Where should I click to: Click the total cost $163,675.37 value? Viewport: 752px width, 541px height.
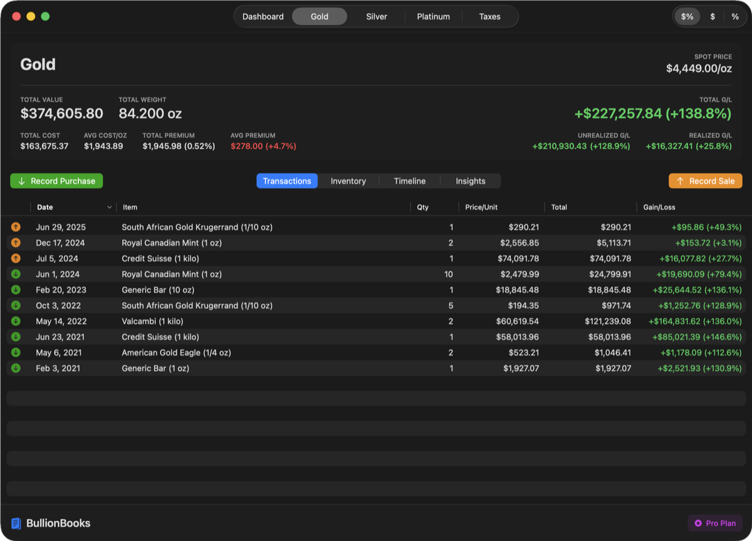44,146
